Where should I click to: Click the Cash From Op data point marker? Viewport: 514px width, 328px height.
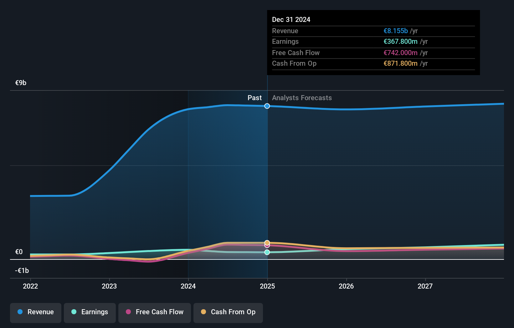pos(267,243)
